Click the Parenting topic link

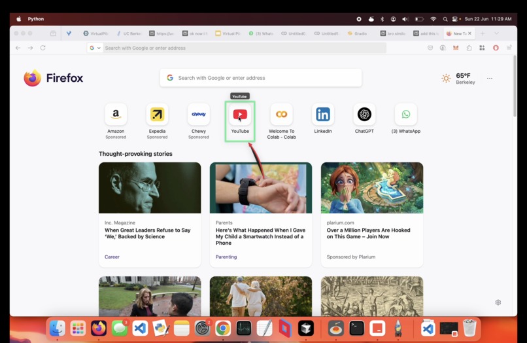(226, 257)
